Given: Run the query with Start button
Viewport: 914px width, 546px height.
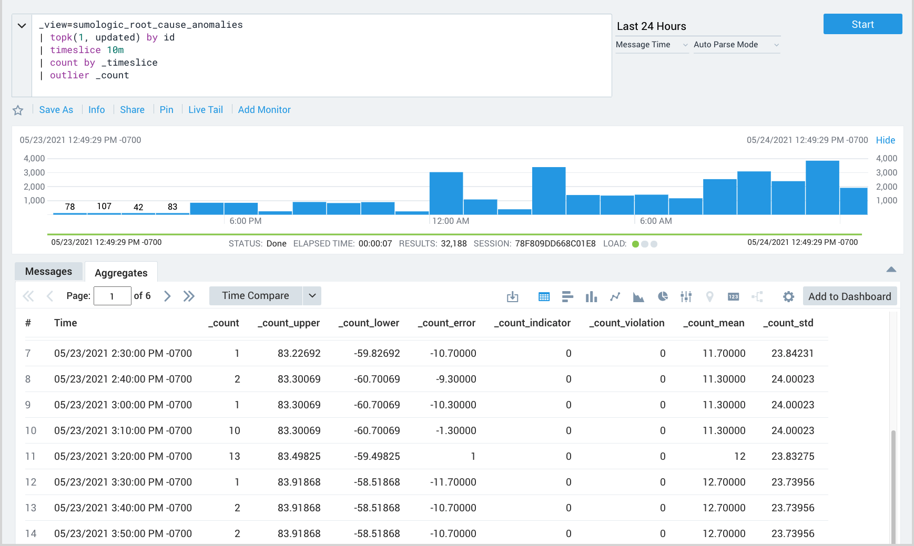Looking at the screenshot, I should [x=862, y=24].
